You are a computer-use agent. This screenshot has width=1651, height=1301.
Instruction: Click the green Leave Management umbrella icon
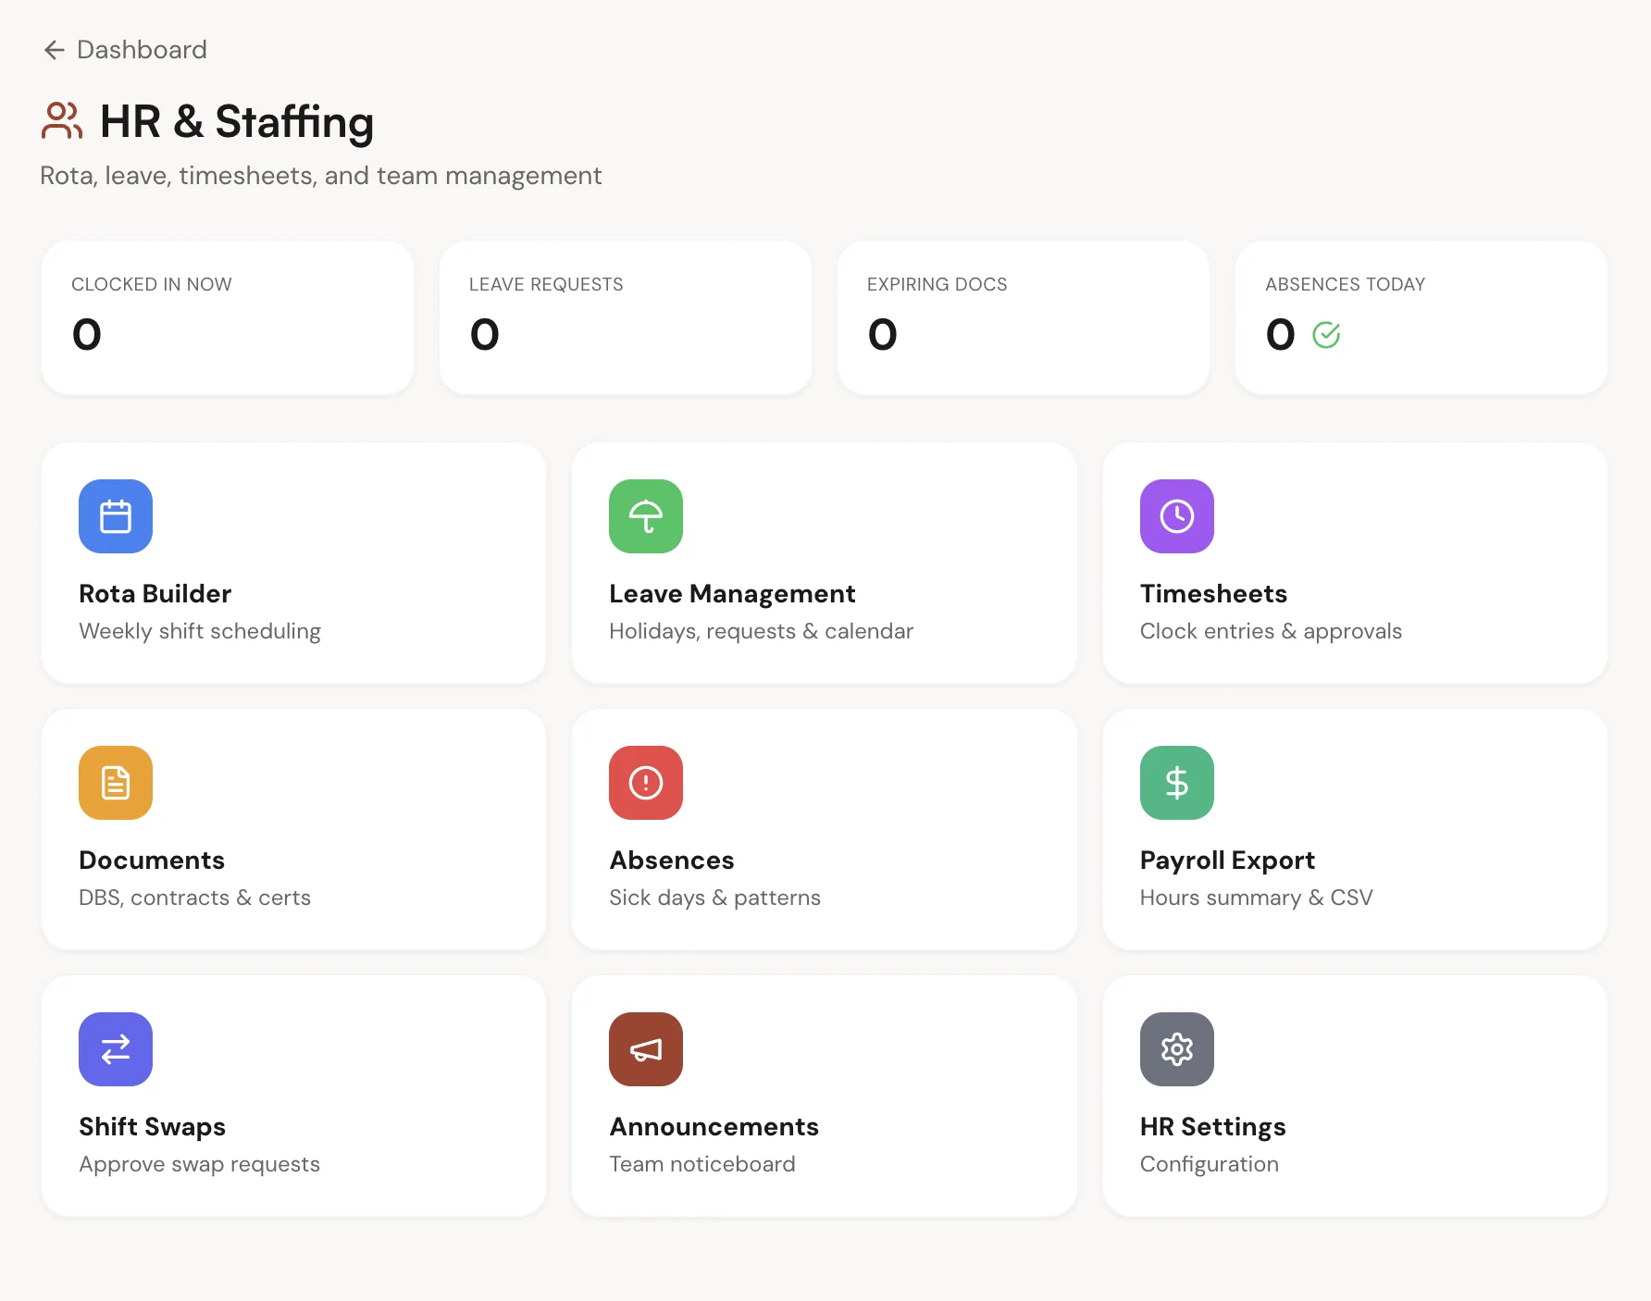click(x=646, y=516)
